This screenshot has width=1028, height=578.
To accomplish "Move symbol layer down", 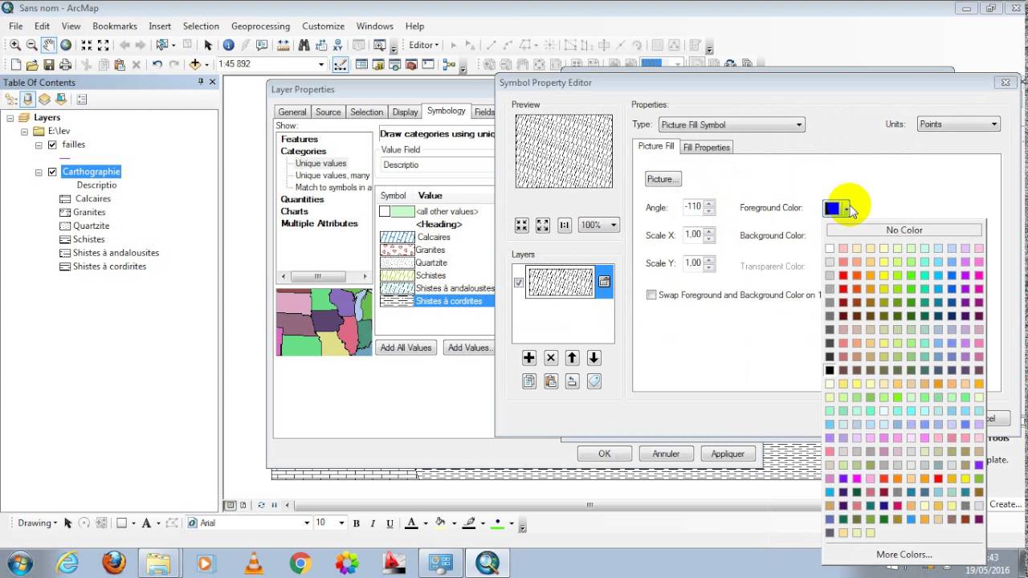I will click(x=594, y=358).
